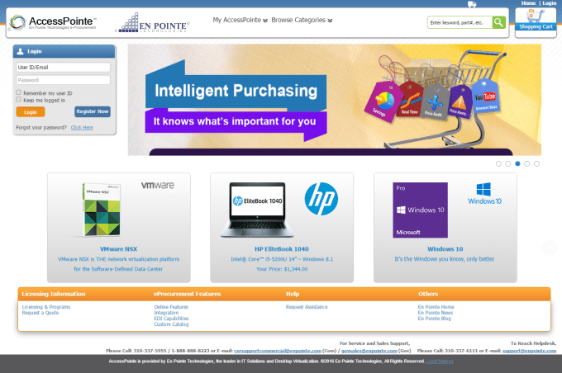
Task: Open Licensing & Programs link
Action: click(46, 307)
